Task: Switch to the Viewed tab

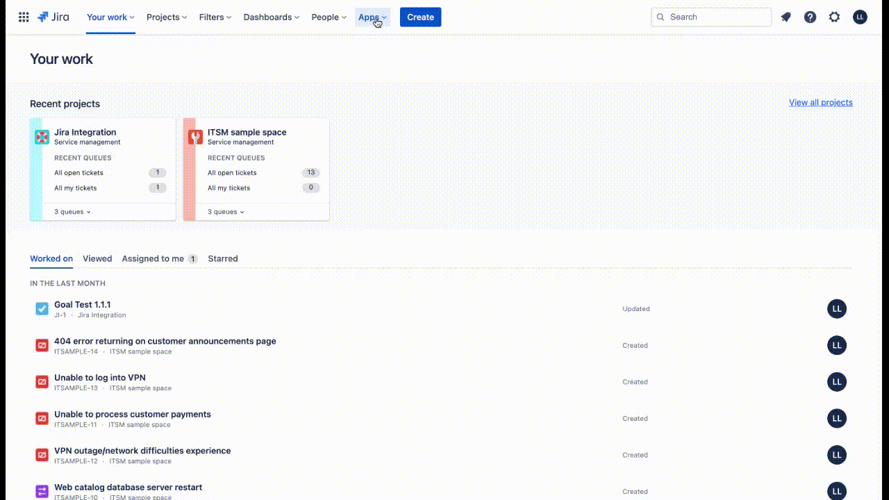Action: click(97, 258)
